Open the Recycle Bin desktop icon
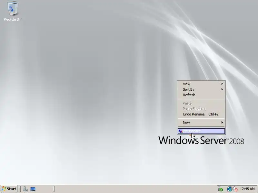The width and height of the screenshot is (258, 193). point(13,11)
